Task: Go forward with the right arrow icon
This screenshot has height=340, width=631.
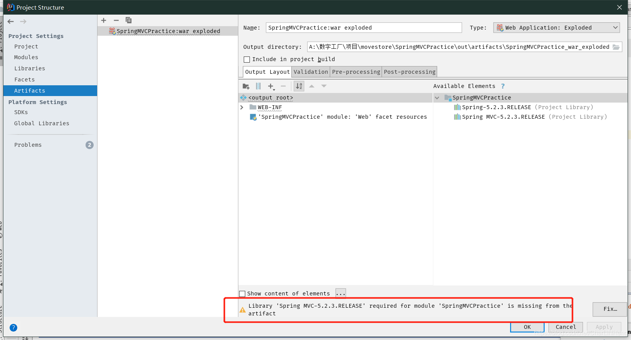Action: click(23, 22)
